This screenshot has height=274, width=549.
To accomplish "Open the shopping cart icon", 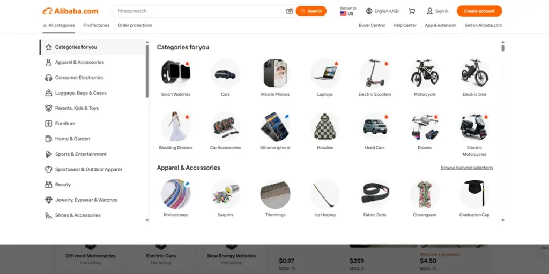I will coord(412,11).
